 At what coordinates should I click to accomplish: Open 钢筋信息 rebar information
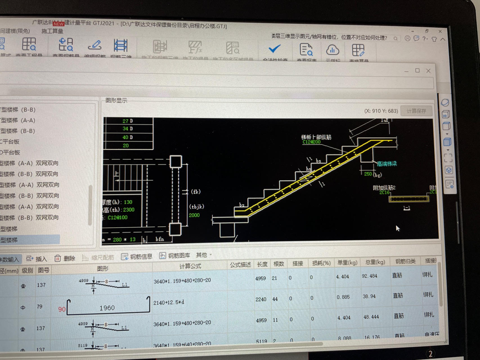point(137,256)
